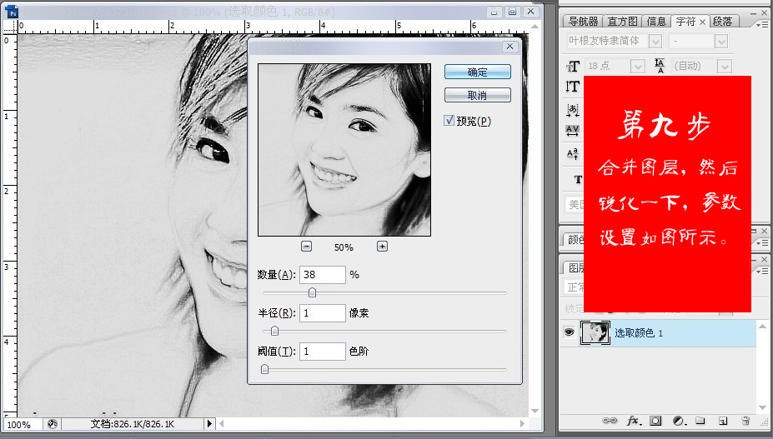Image resolution: width=773 pixels, height=439 pixels.
Task: Open the Character panel options menu icon
Action: pos(761,24)
